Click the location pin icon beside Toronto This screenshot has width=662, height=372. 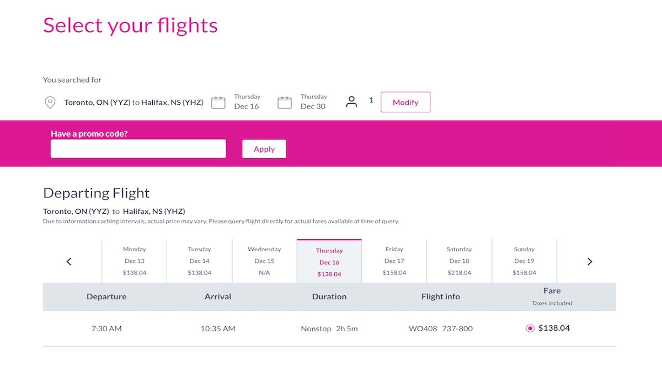pyautogui.click(x=50, y=103)
